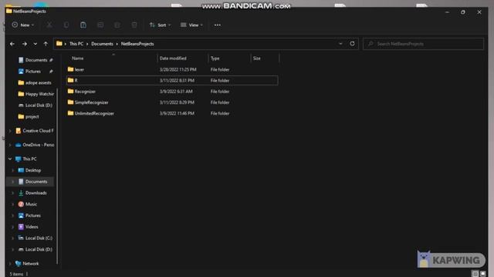Expand address bar history dropdown
494x277 pixels.
click(x=340, y=44)
